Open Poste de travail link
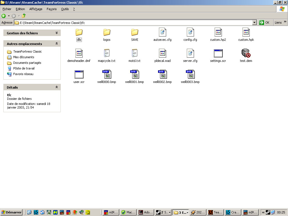 pos(21,68)
